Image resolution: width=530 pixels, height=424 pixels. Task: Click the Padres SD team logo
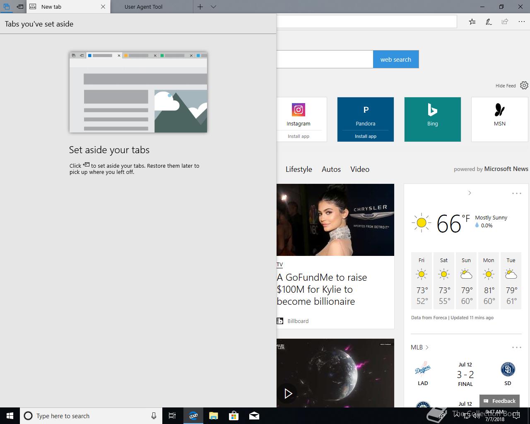click(x=508, y=369)
